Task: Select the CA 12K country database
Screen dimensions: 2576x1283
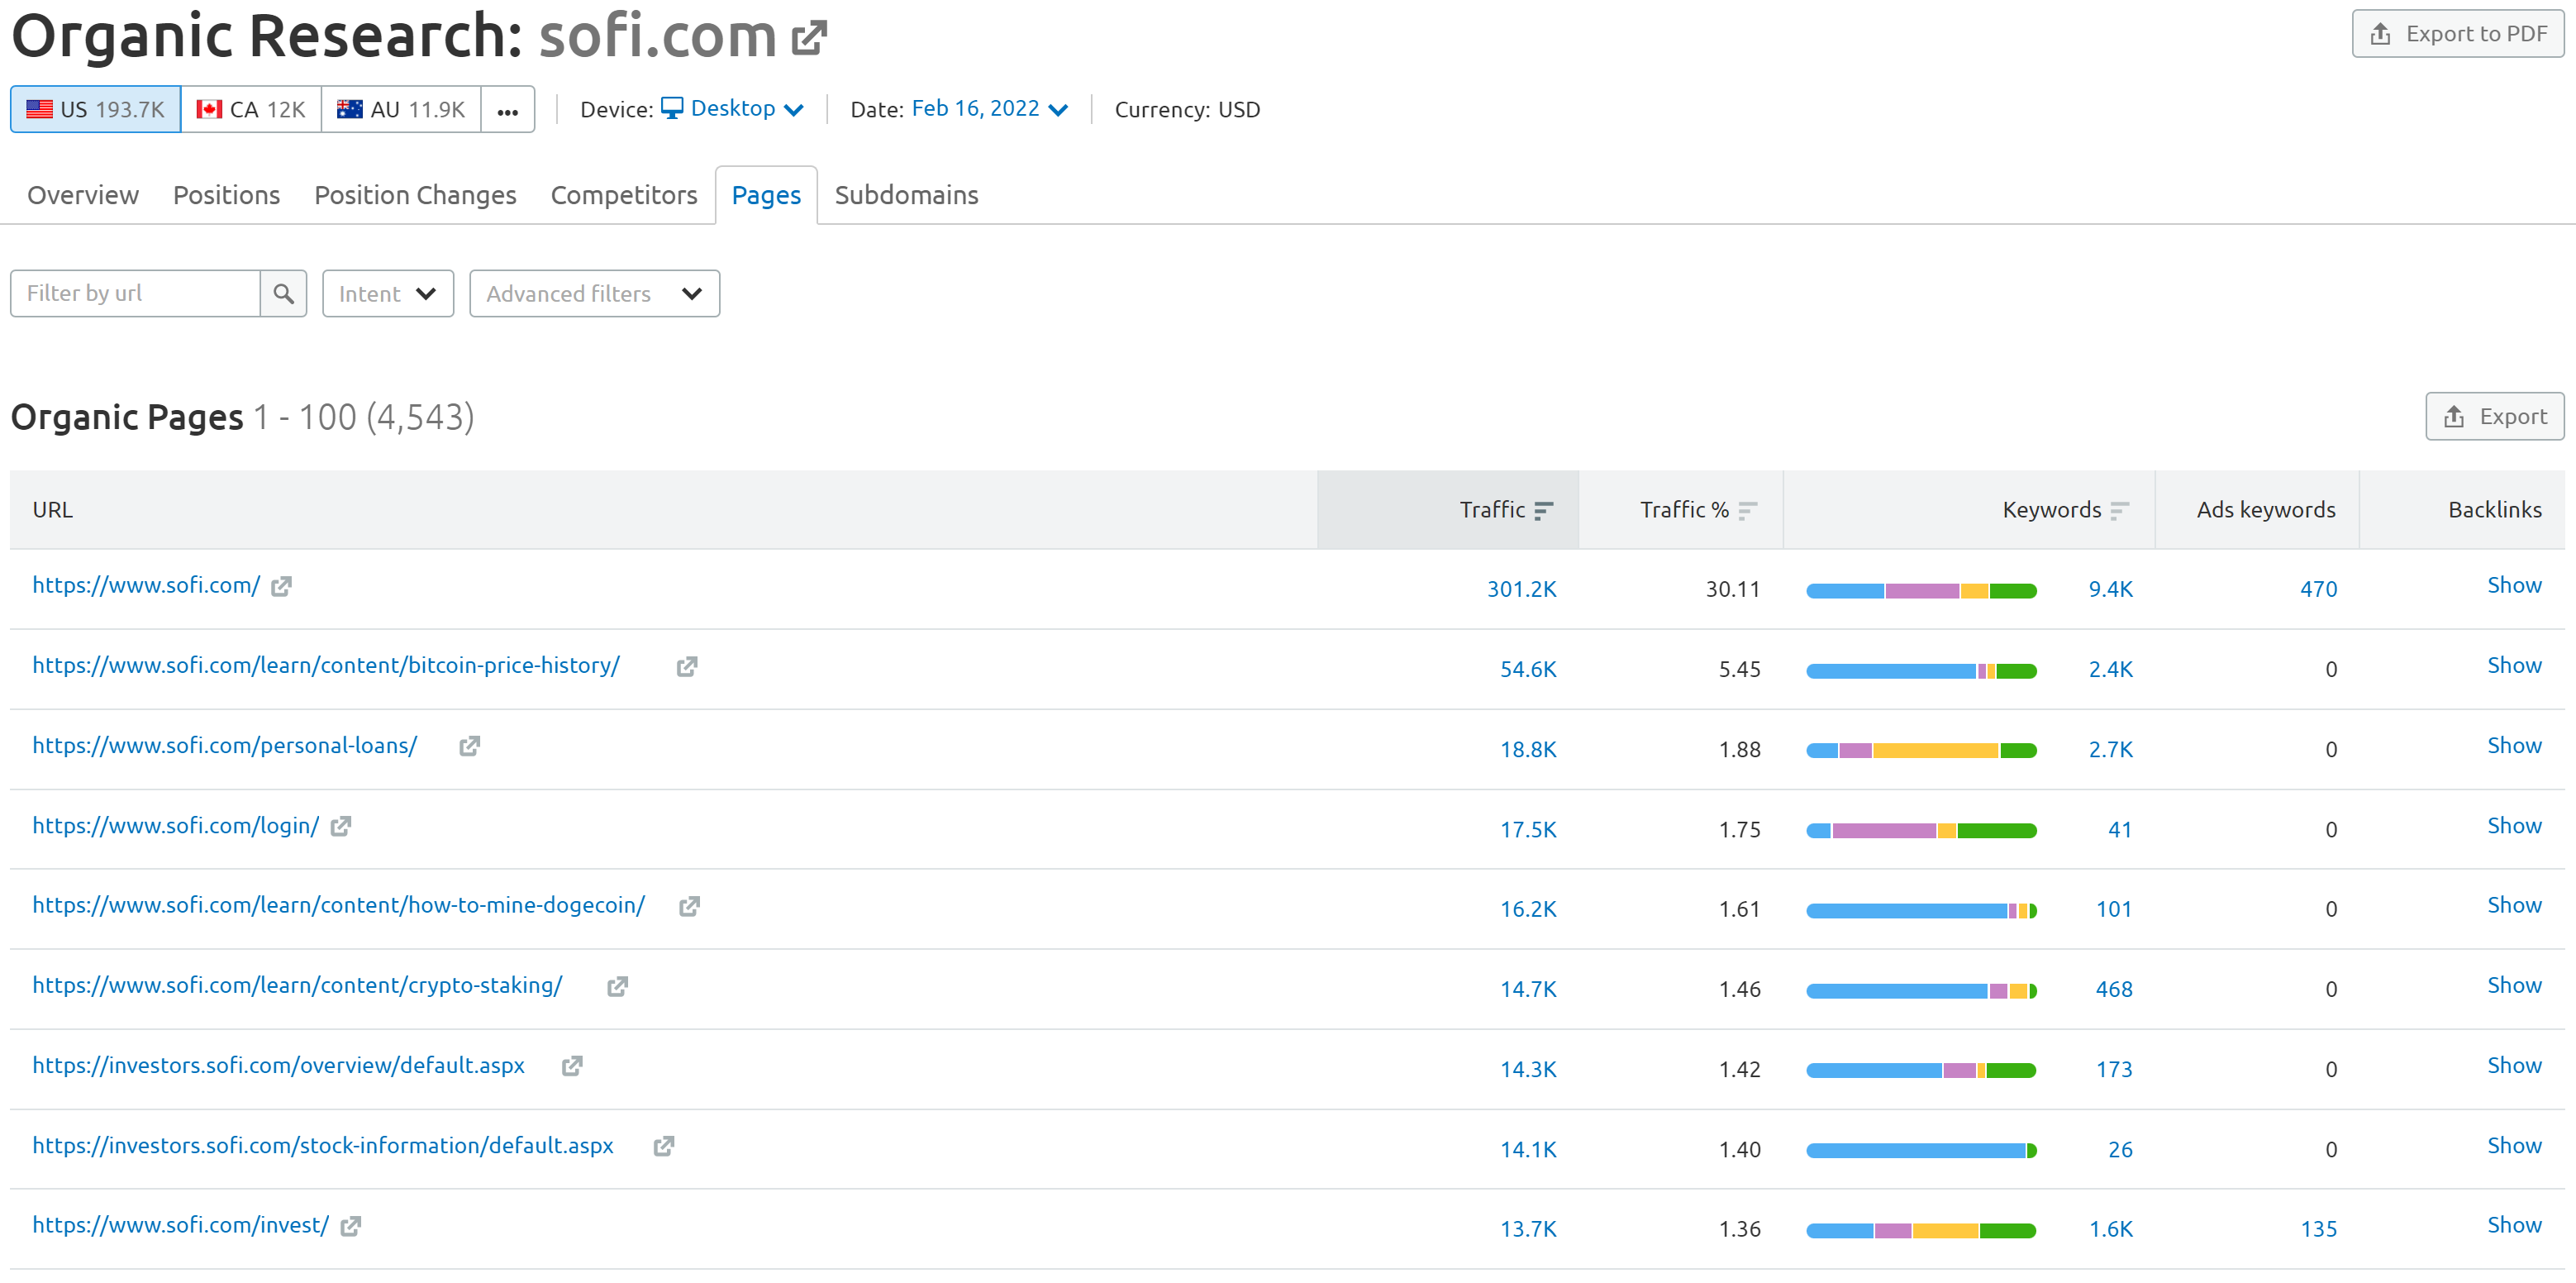Action: tap(251, 109)
